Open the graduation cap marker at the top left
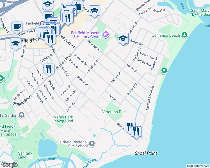 47,4
